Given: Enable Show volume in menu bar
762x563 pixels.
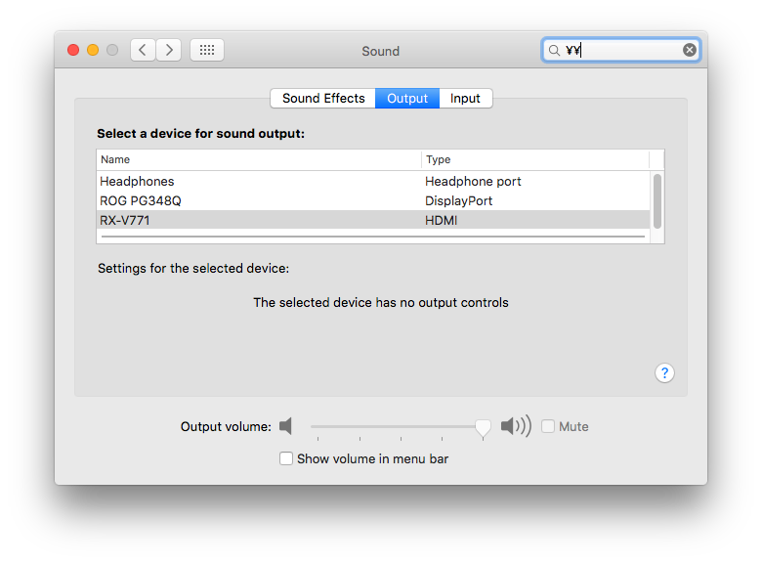Looking at the screenshot, I should 286,458.
